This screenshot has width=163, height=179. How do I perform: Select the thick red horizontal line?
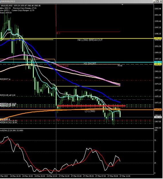91,106
